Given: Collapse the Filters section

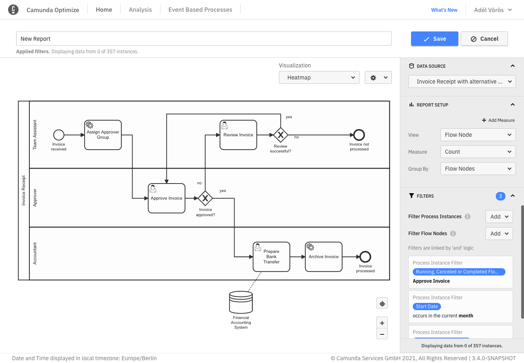Looking at the screenshot, I should 513,196.
